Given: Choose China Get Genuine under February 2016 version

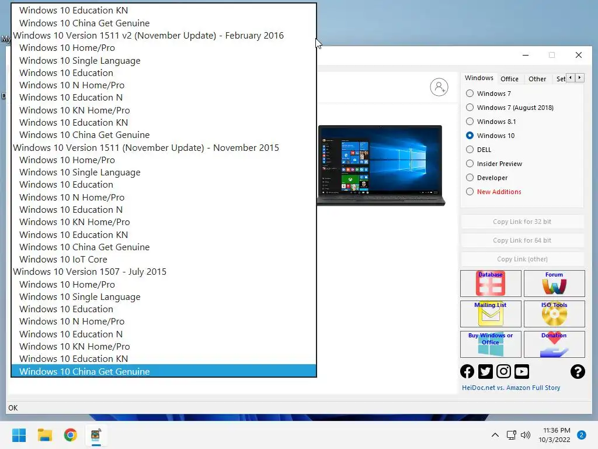Looking at the screenshot, I should tap(164, 135).
